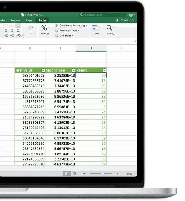Click the 150% zoom level
Screen dimensions: 185x201
point(128,174)
